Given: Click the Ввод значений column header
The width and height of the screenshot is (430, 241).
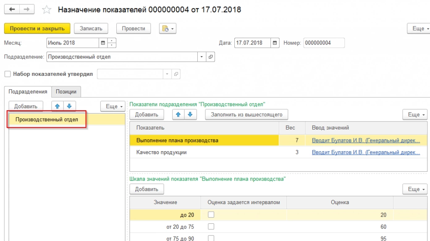Looking at the screenshot, I should click(366, 127).
